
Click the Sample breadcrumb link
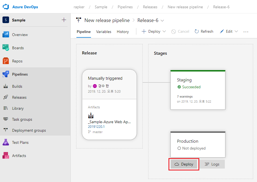(101, 7)
